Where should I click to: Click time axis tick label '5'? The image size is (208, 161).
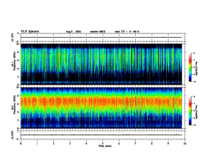(x=103, y=144)
